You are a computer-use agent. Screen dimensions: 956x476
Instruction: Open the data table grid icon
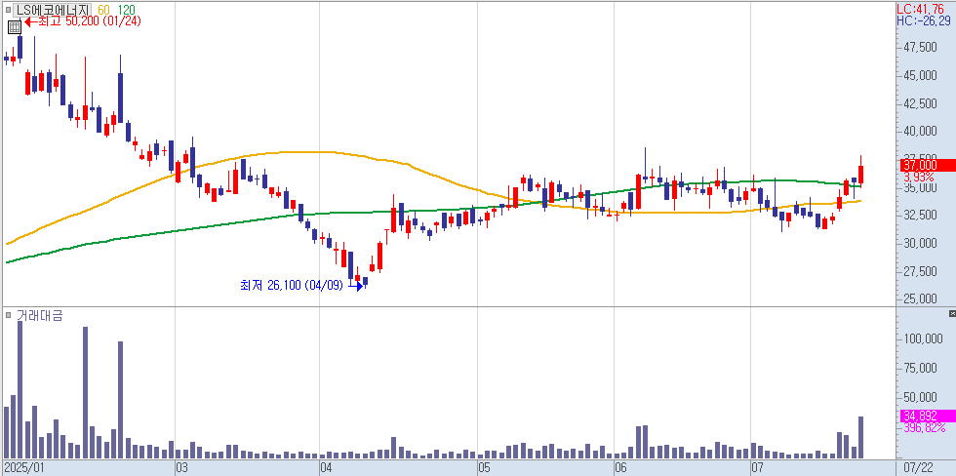(x=14, y=27)
